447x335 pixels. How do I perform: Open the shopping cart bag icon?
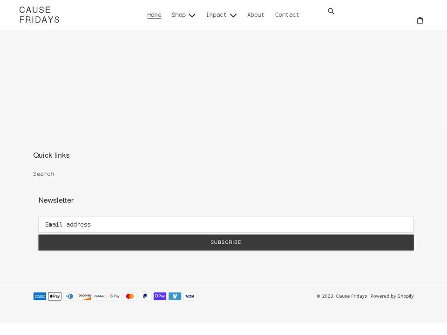(x=420, y=20)
